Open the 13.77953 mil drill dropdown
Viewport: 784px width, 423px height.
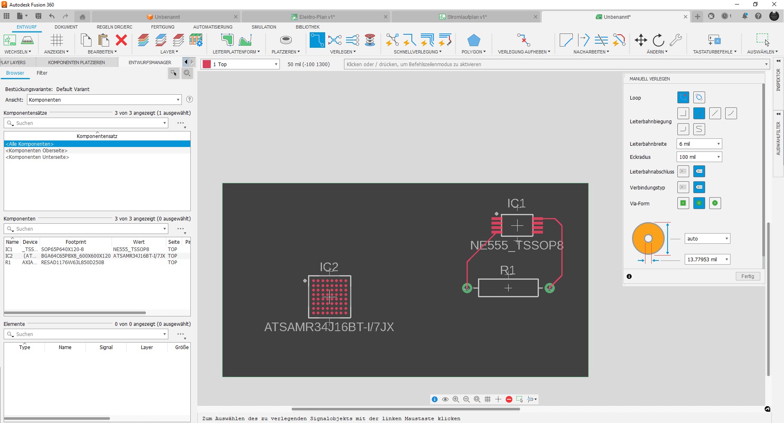point(707,259)
